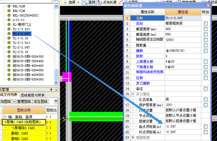Image resolution: width=217 pixels, height=141 pixels.
Task: Click the component list scrollbar thumb
Action: tap(56, 74)
